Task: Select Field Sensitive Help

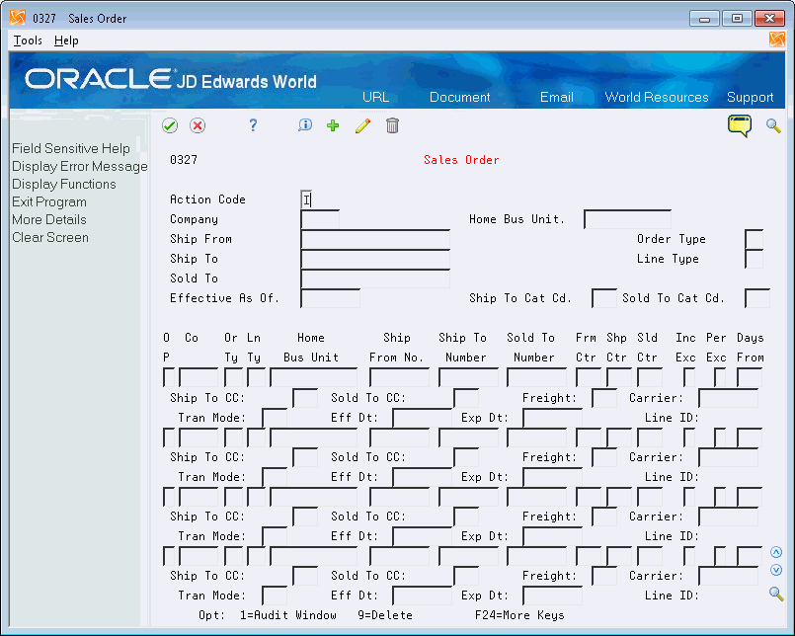Action: pos(71,148)
